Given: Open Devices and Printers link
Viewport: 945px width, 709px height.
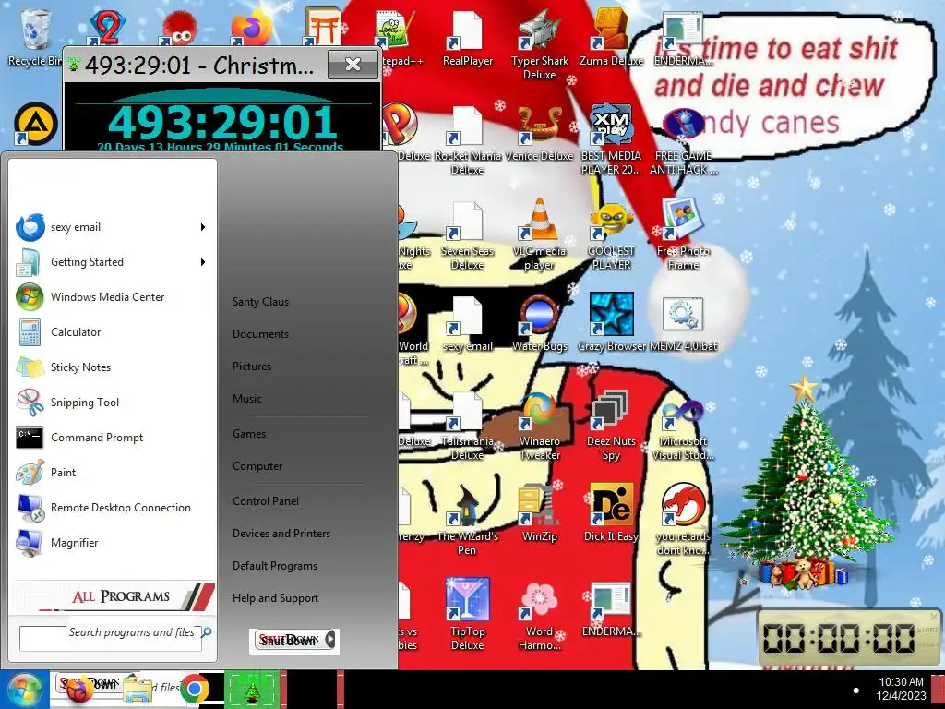Looking at the screenshot, I should click(281, 534).
